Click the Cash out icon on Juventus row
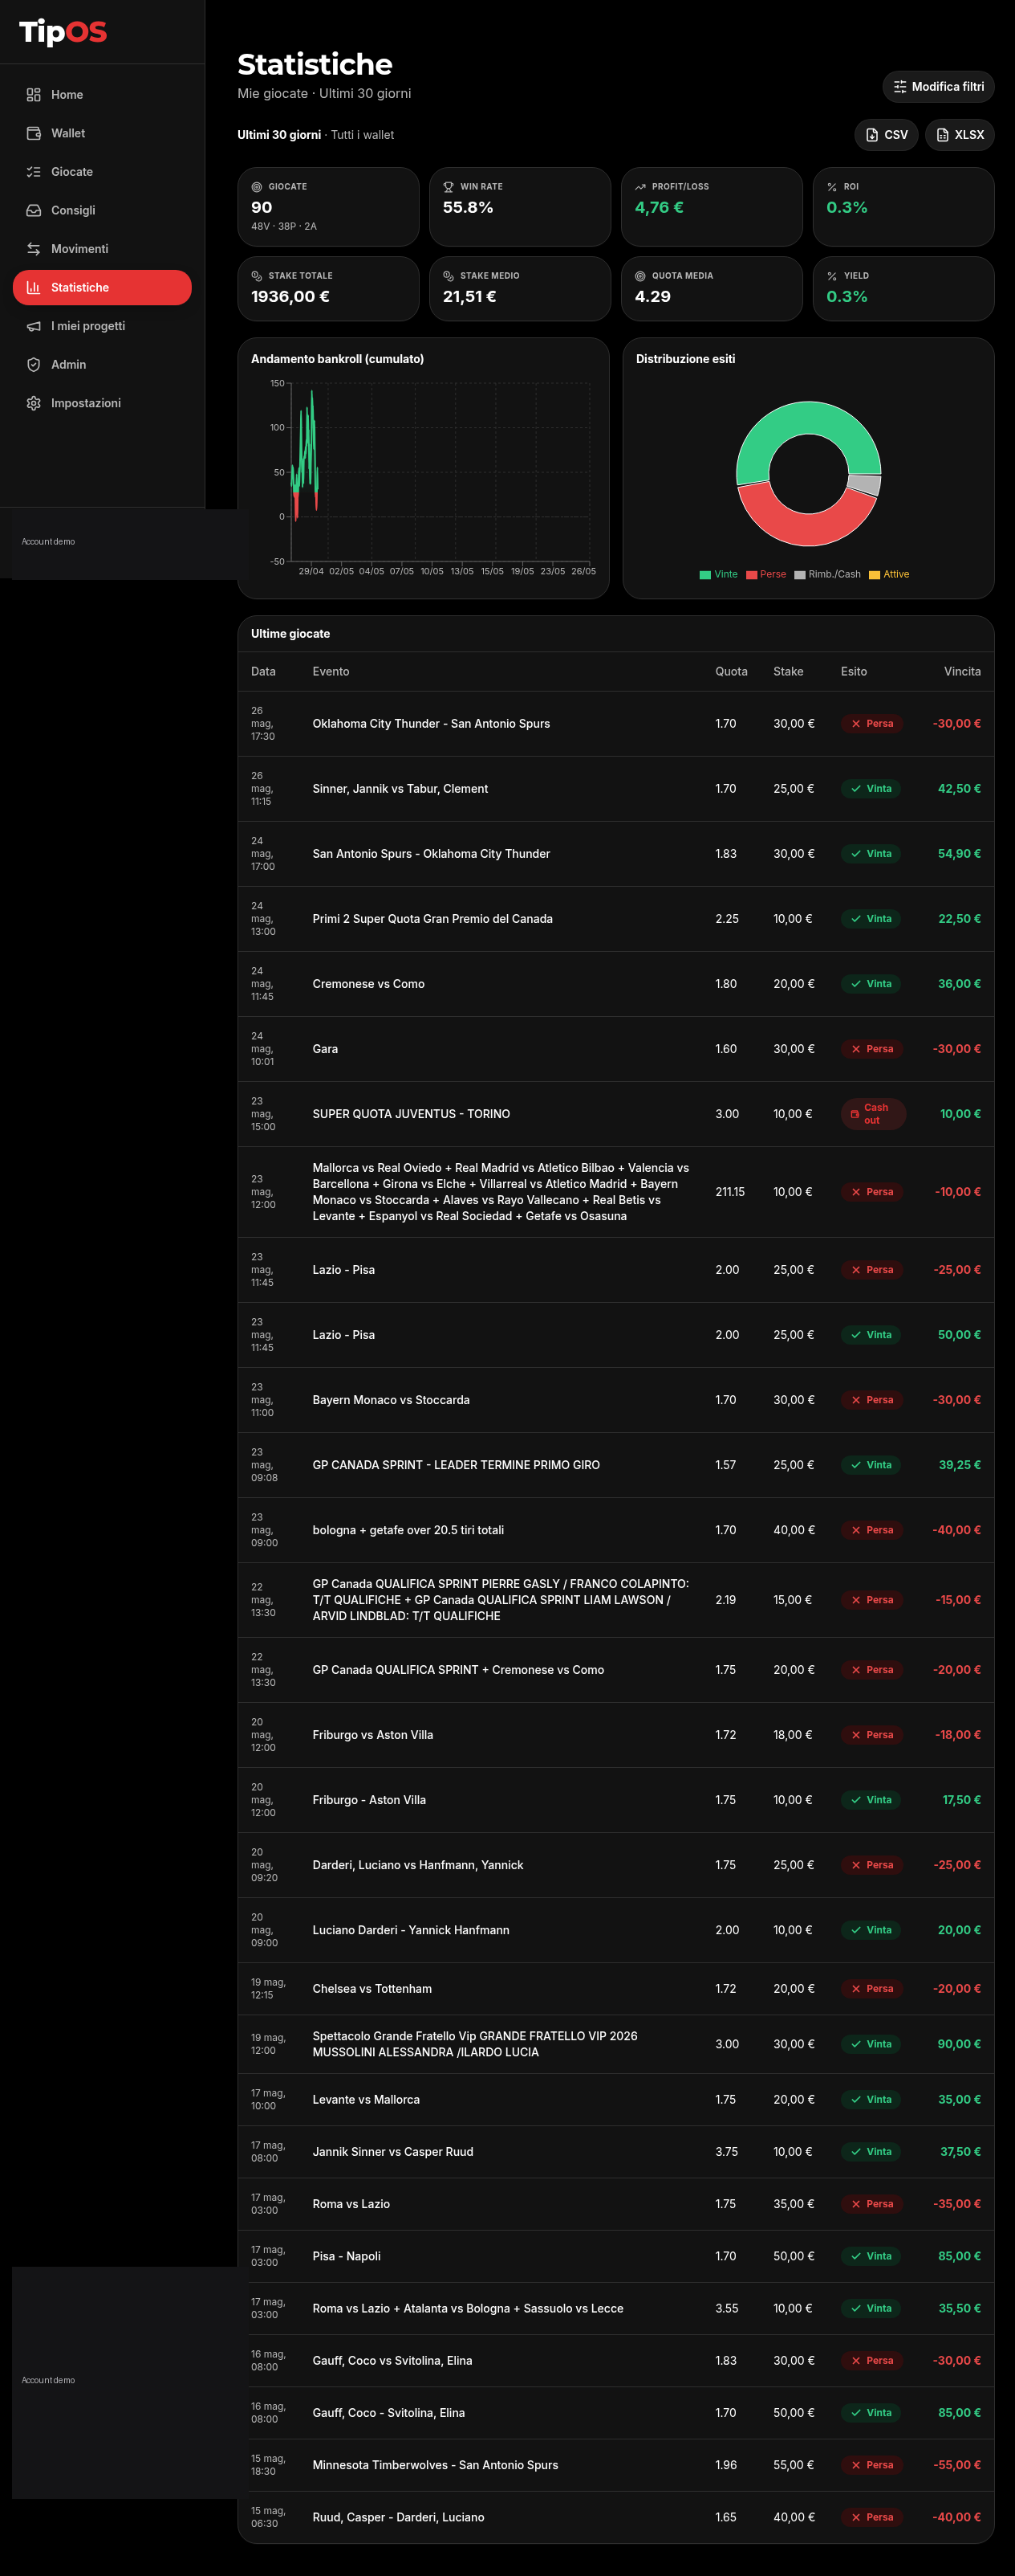The width and height of the screenshot is (1015, 2576). click(x=855, y=1114)
